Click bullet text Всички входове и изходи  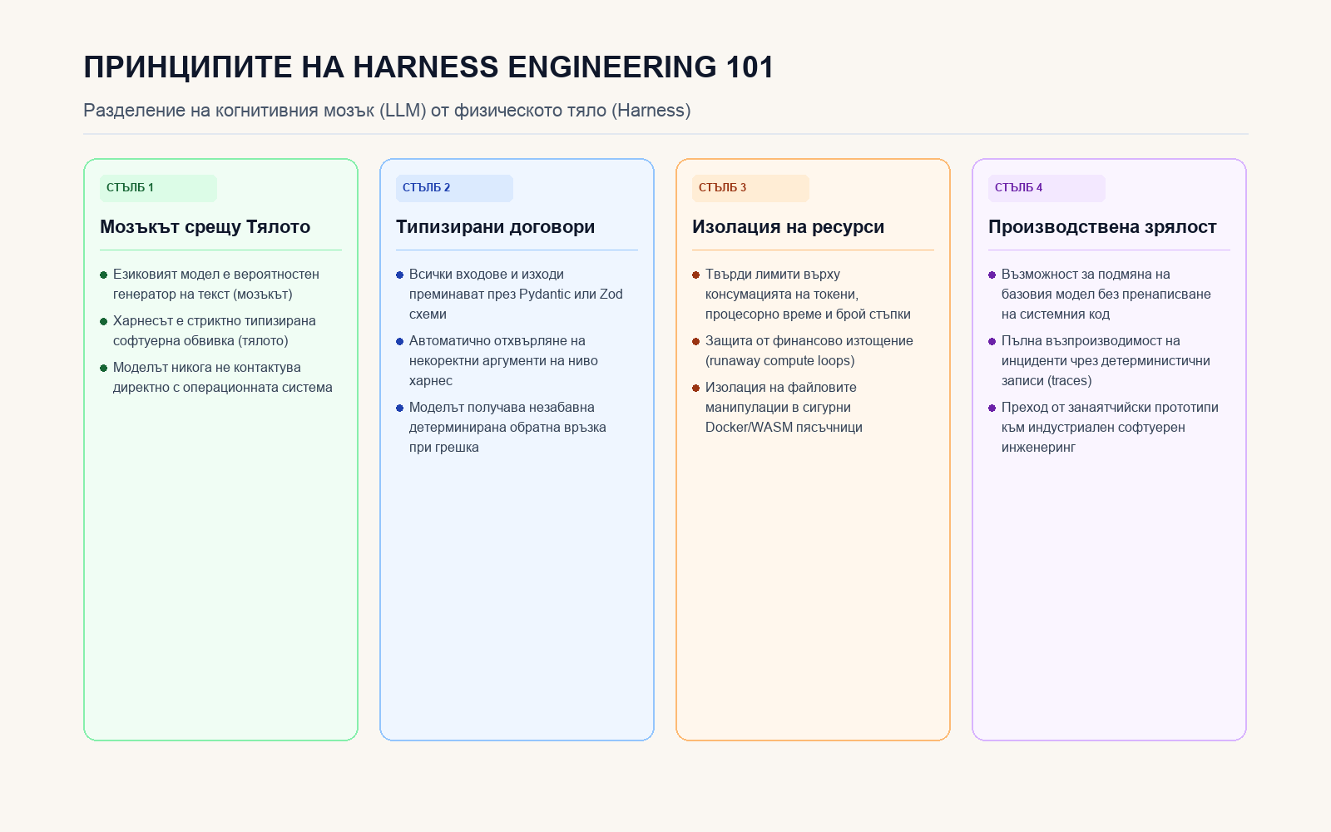point(516,295)
